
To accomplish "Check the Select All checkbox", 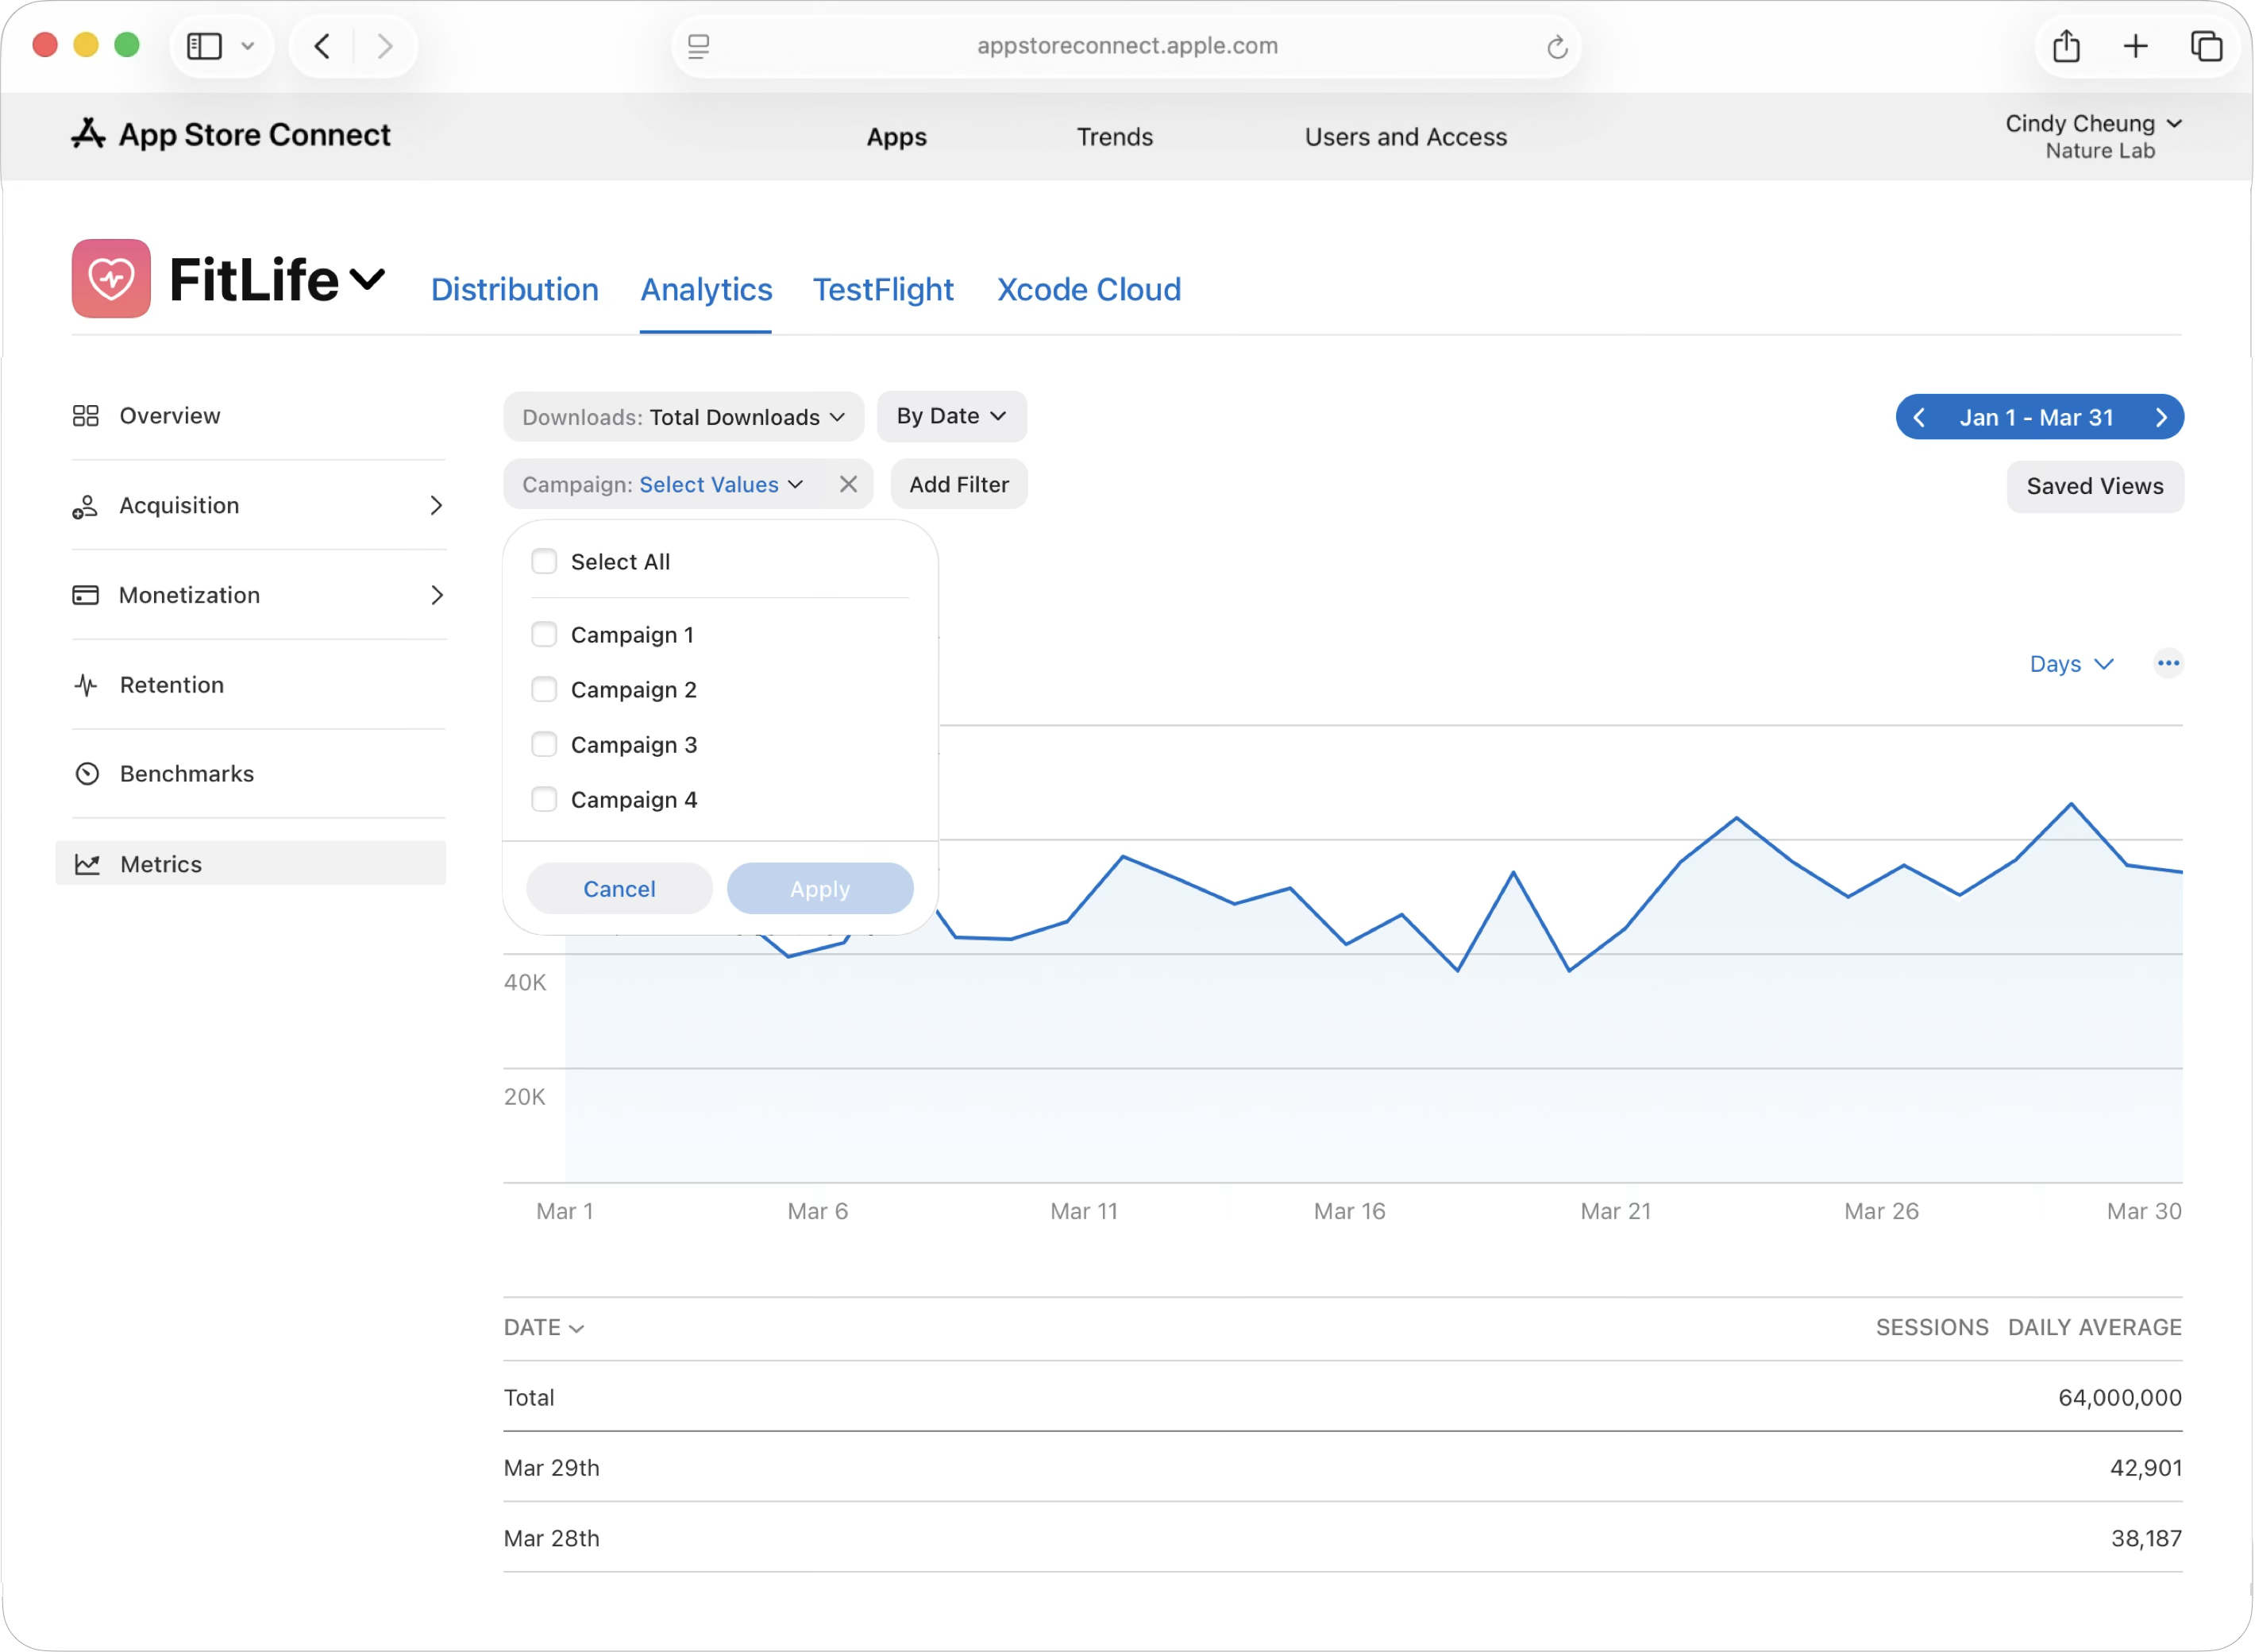I will [544, 562].
